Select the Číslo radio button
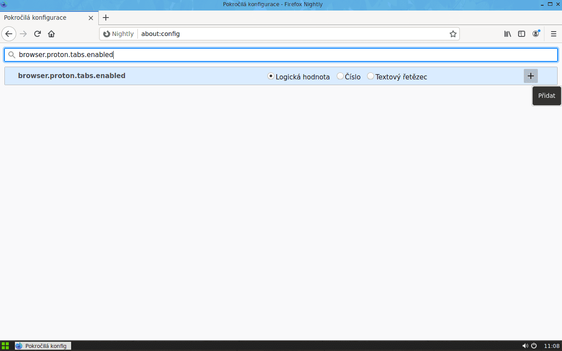The image size is (562, 351). coord(340,76)
